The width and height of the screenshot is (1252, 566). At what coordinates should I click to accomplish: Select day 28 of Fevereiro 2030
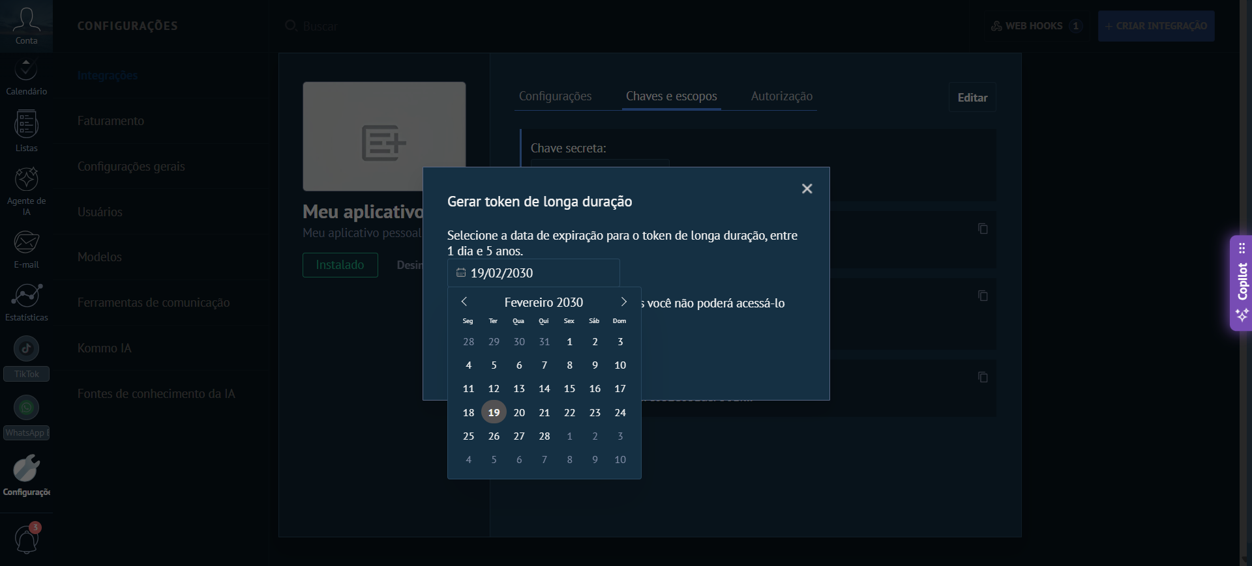[544, 436]
